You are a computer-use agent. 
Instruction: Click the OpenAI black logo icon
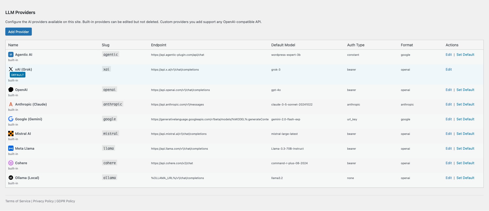11,90
